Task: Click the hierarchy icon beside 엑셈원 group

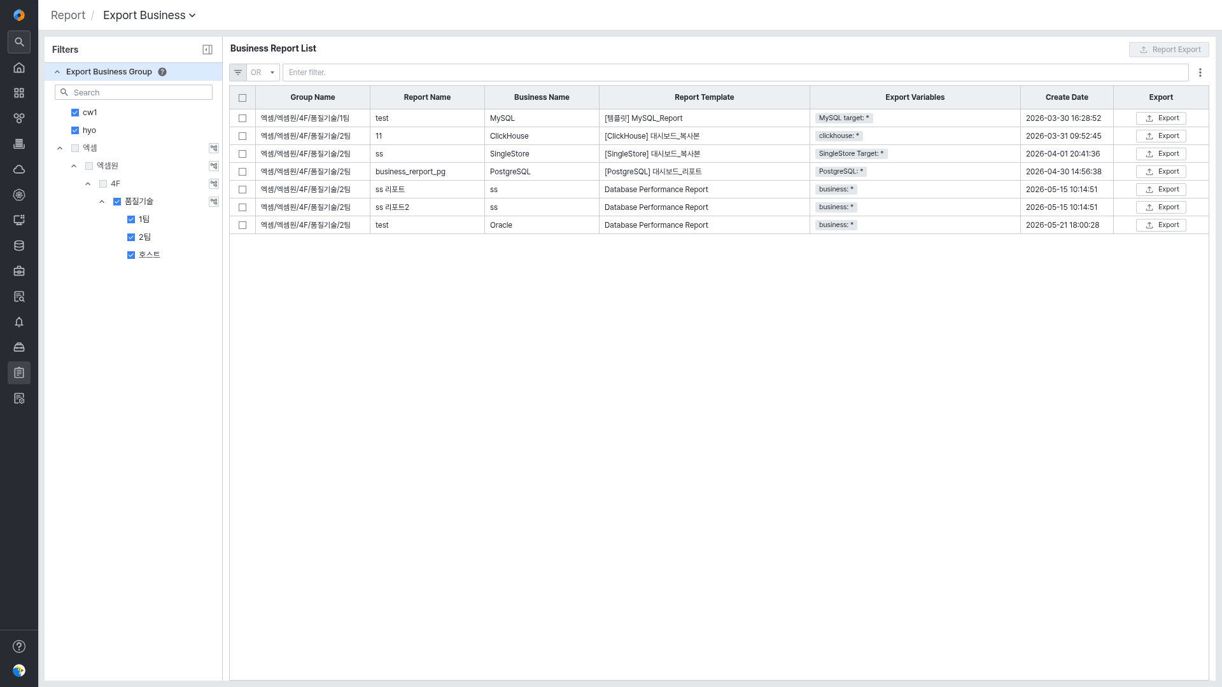Action: [214, 166]
